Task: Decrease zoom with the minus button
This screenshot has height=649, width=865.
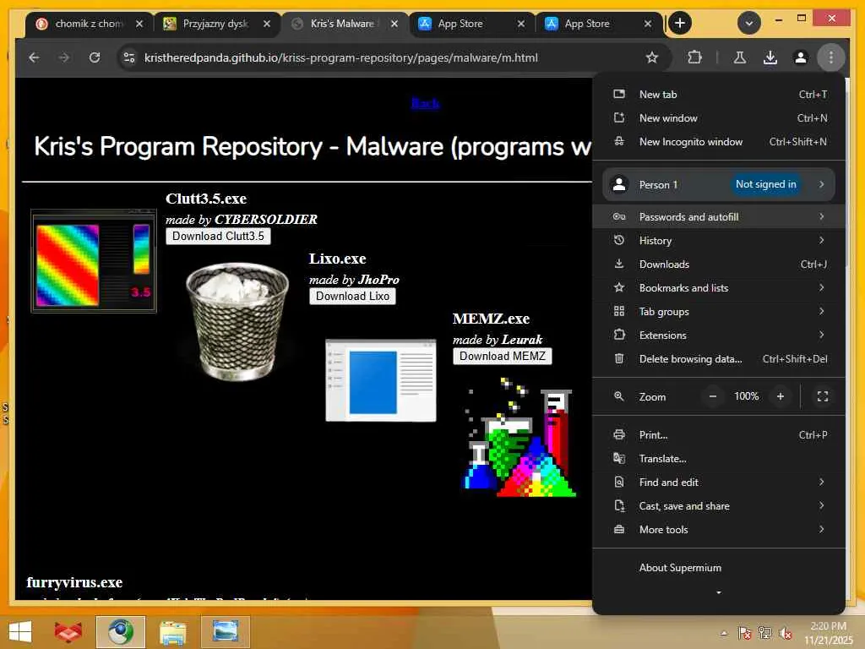Action: pyautogui.click(x=713, y=396)
